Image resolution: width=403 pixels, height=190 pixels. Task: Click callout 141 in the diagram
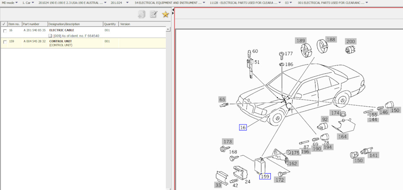click(374, 155)
